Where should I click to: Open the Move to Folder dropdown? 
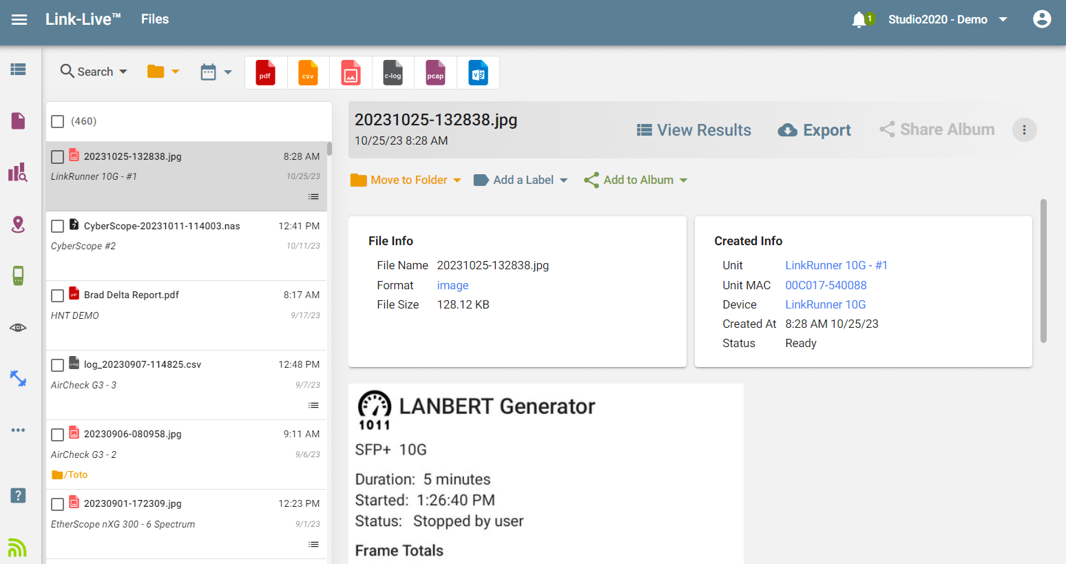pyautogui.click(x=406, y=180)
